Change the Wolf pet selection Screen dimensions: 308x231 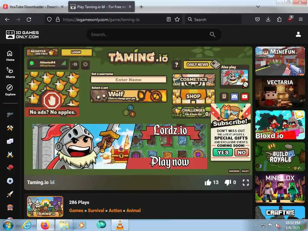click(x=129, y=96)
